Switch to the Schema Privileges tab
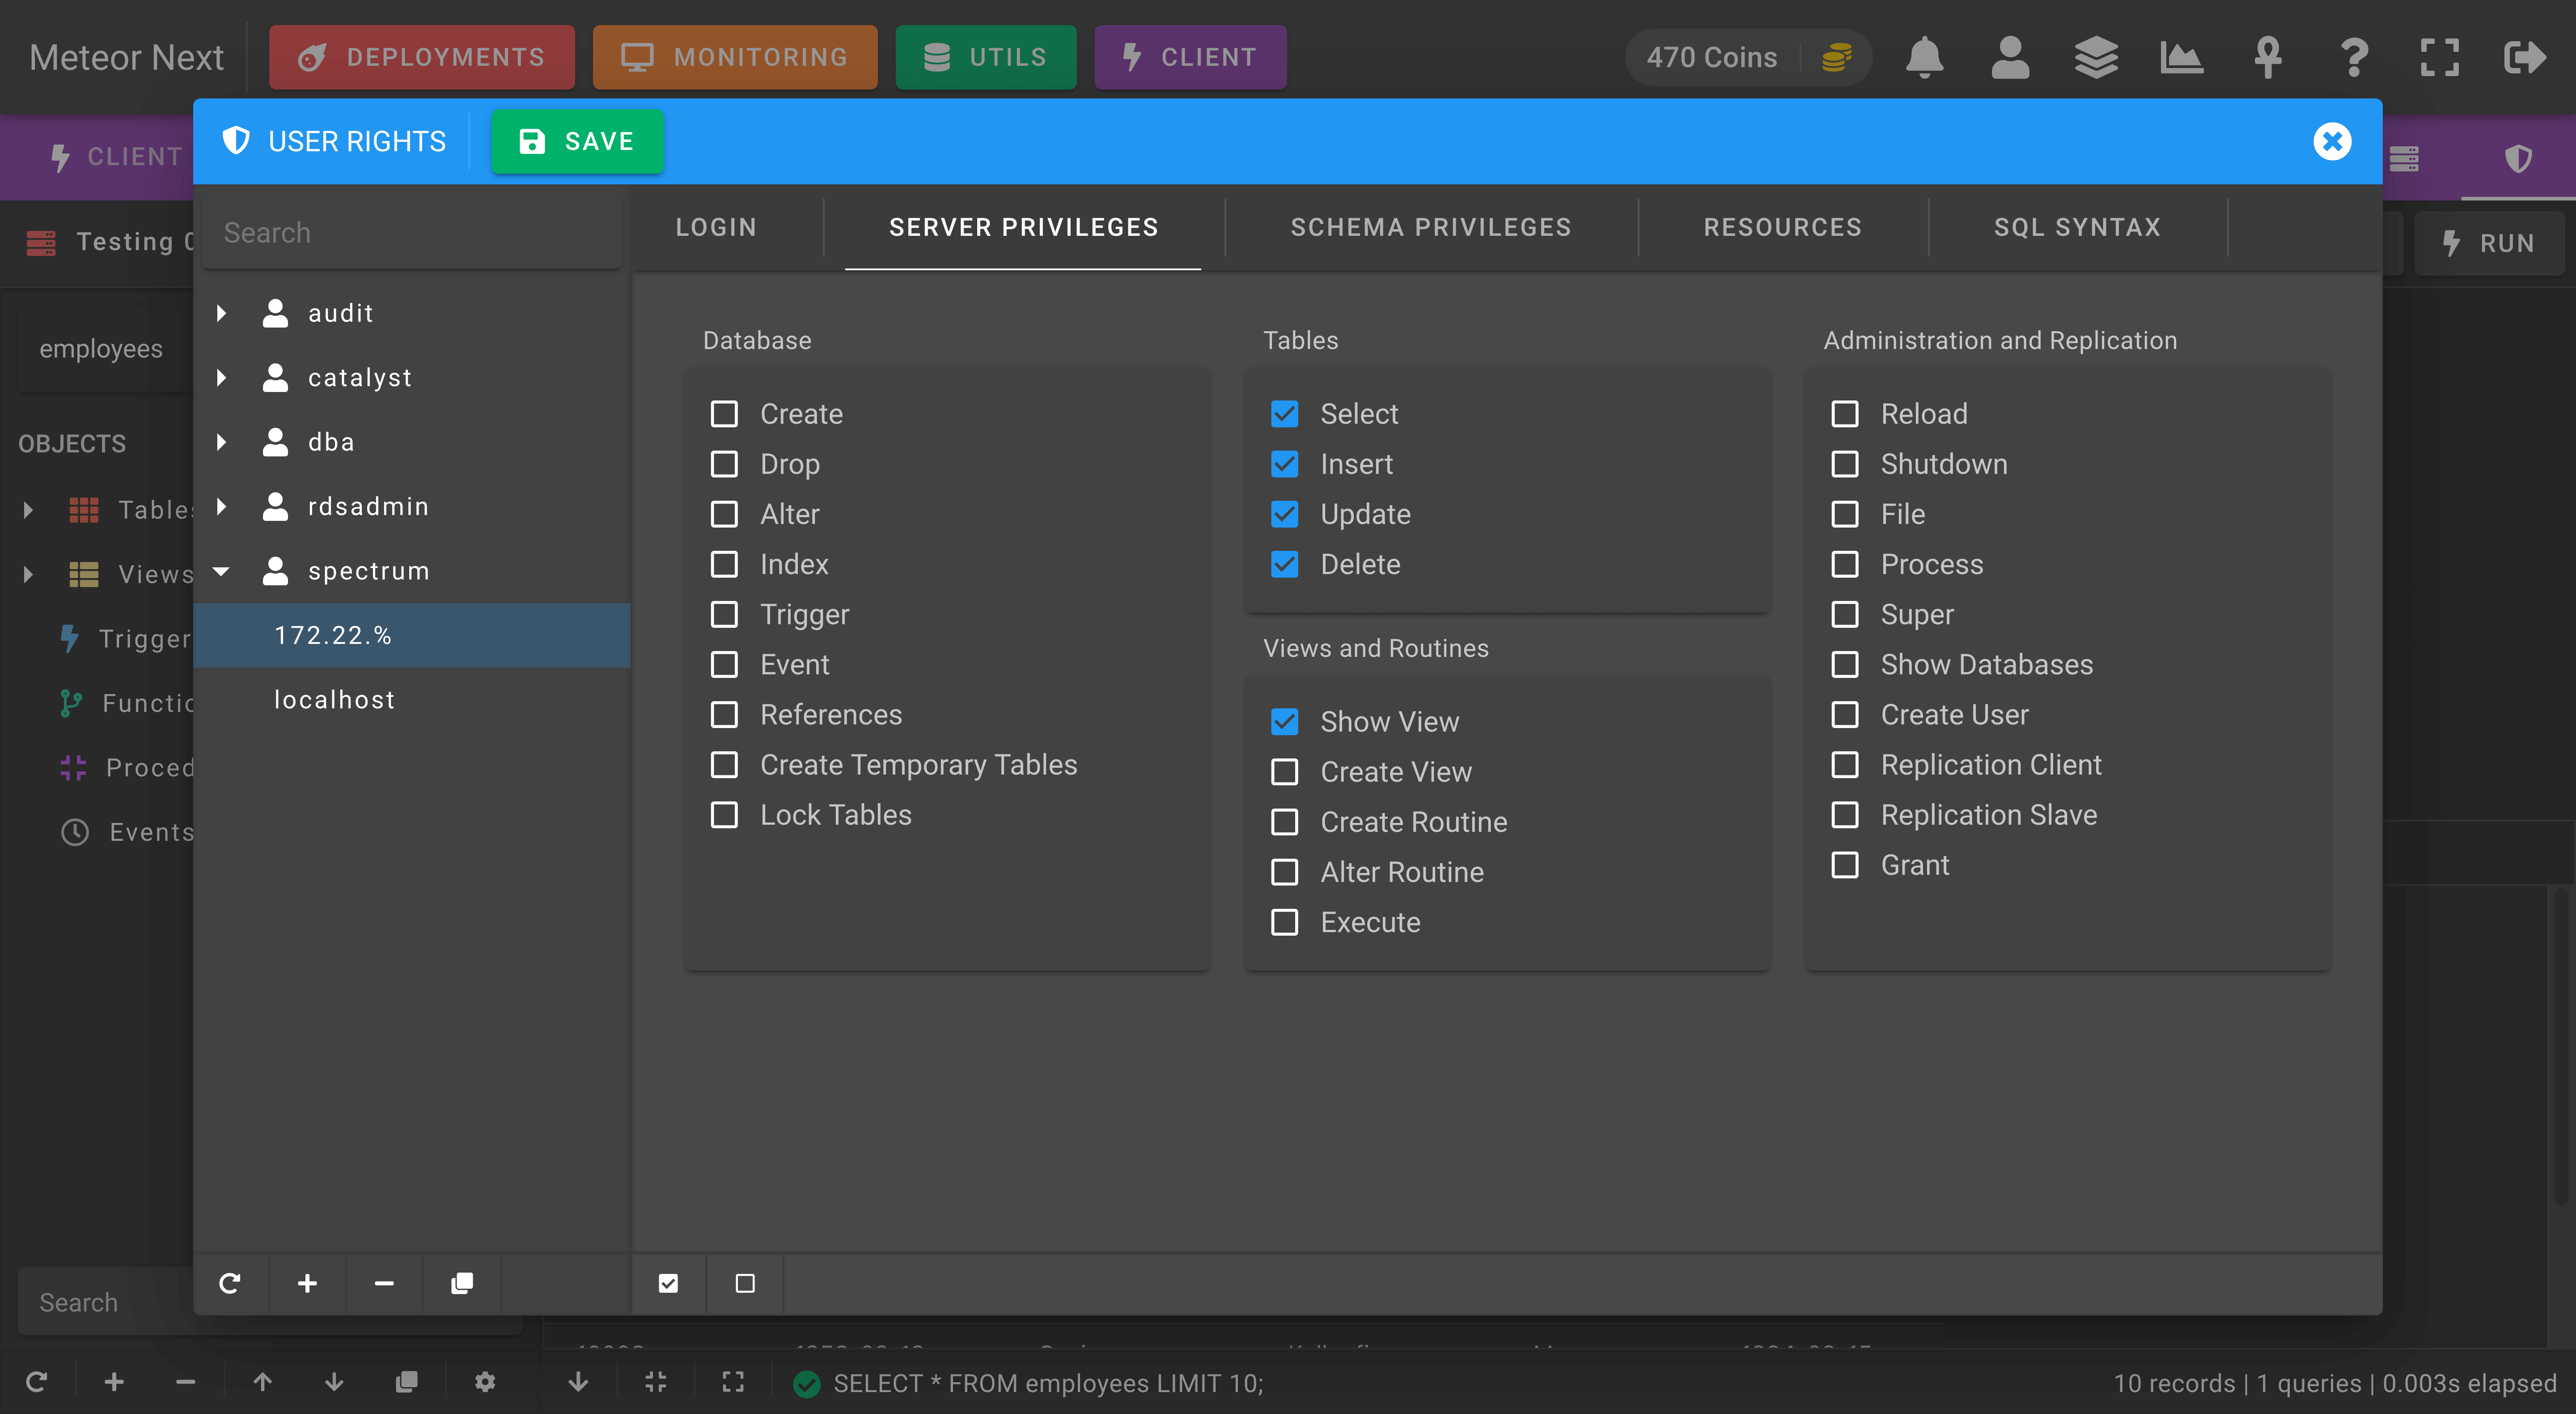Screen dimensions: 2576x1414 1431,227
